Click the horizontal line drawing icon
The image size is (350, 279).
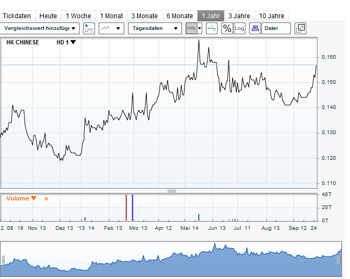tap(212, 28)
